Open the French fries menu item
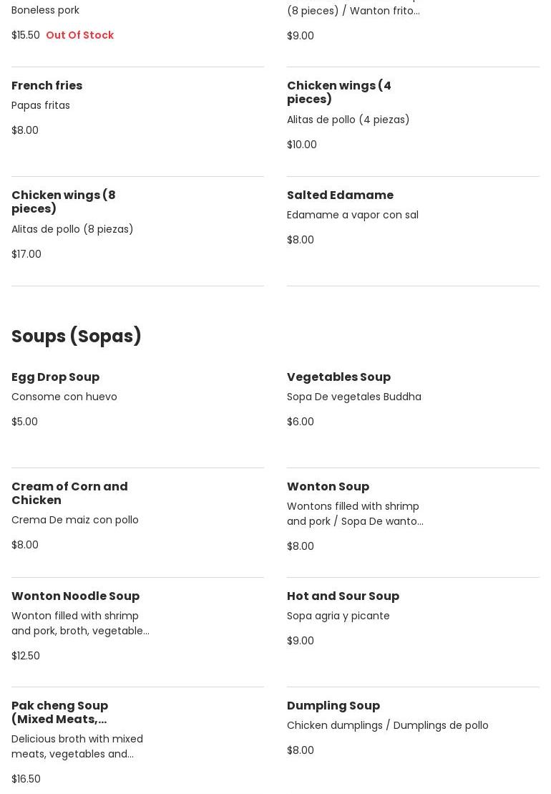Screen dimensions: 551x794 pos(47,86)
